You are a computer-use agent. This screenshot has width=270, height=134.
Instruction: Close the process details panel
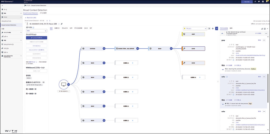tap(268, 28)
